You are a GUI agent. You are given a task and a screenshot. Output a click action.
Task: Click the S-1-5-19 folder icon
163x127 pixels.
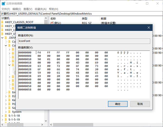(x=6, y=119)
